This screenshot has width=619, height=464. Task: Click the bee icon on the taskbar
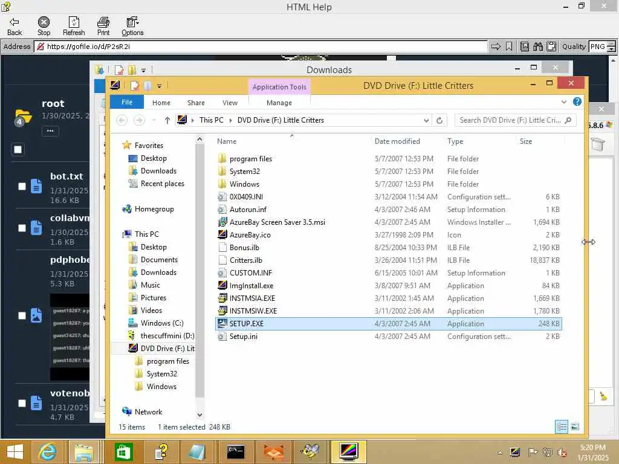click(311, 452)
